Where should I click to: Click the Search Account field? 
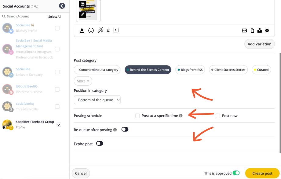click(x=24, y=16)
